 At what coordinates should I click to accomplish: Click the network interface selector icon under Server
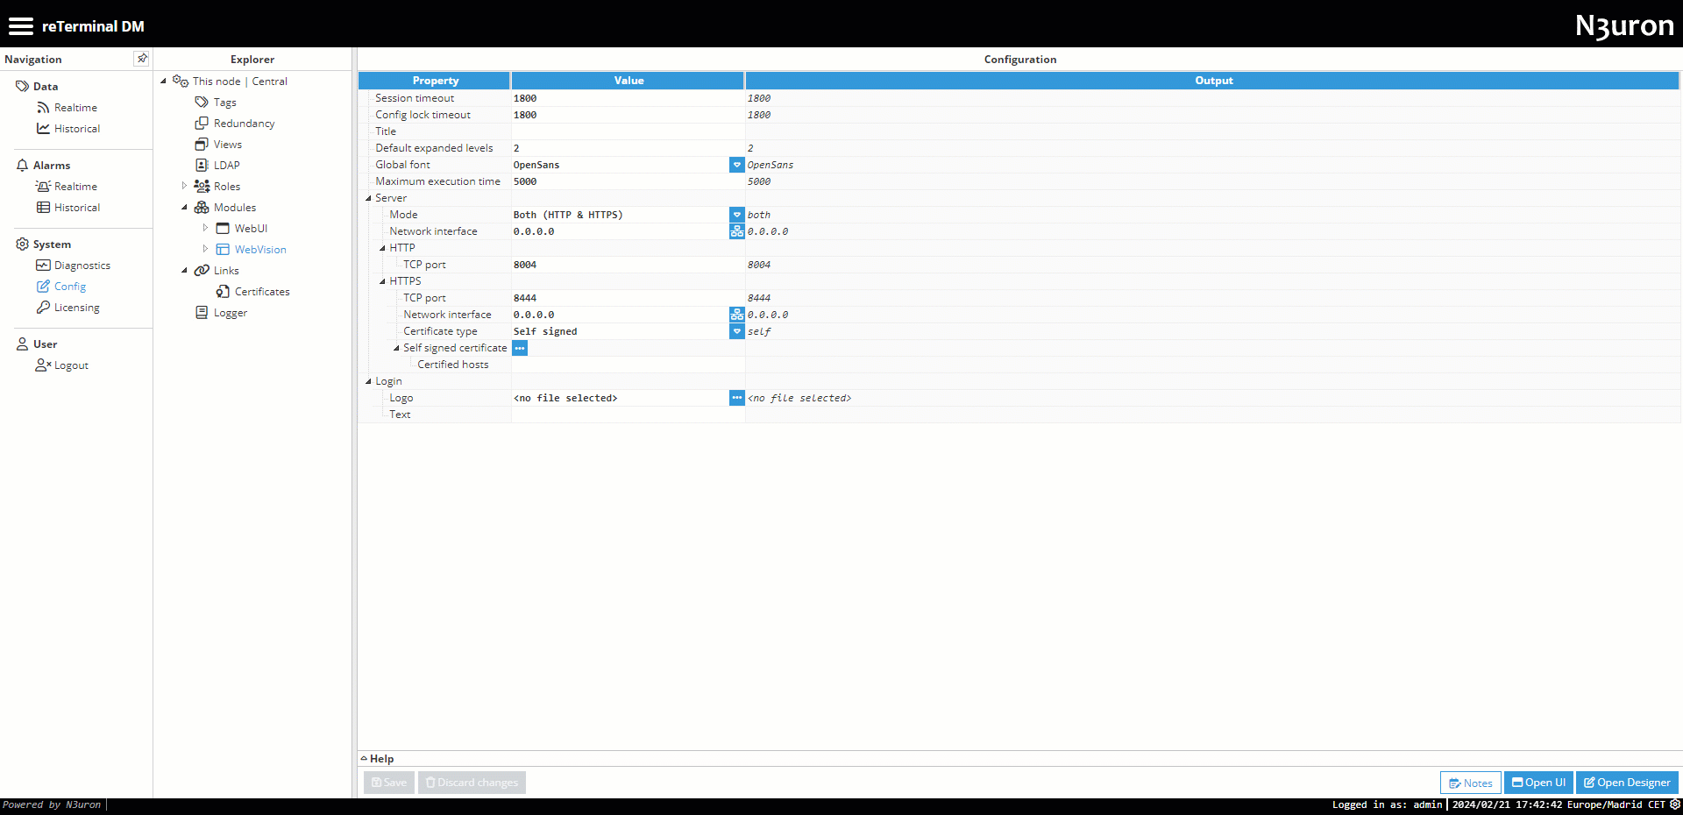[736, 231]
